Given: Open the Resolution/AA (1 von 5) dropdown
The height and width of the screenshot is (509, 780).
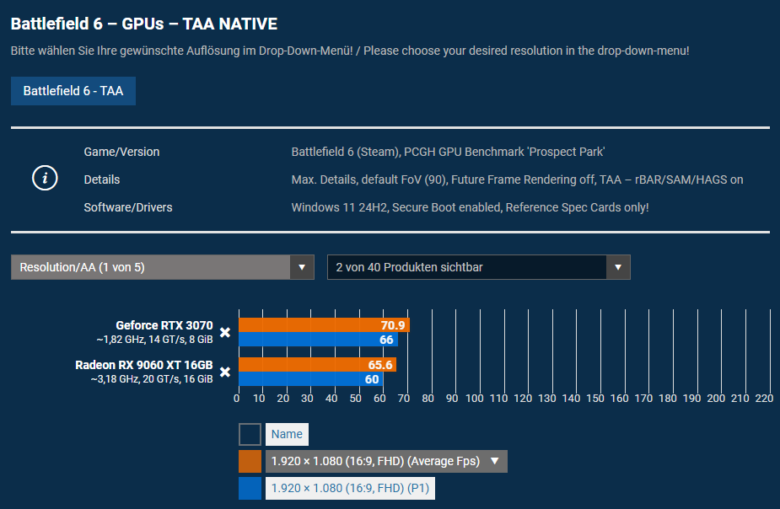Looking at the screenshot, I should click(x=162, y=267).
